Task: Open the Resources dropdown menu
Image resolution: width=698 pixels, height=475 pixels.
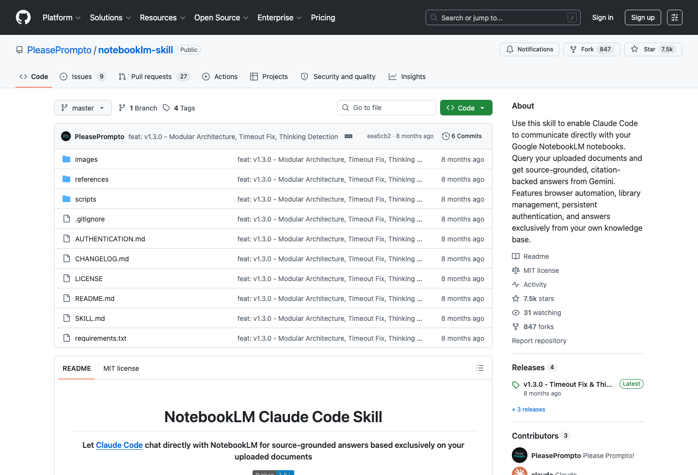Action: (162, 17)
